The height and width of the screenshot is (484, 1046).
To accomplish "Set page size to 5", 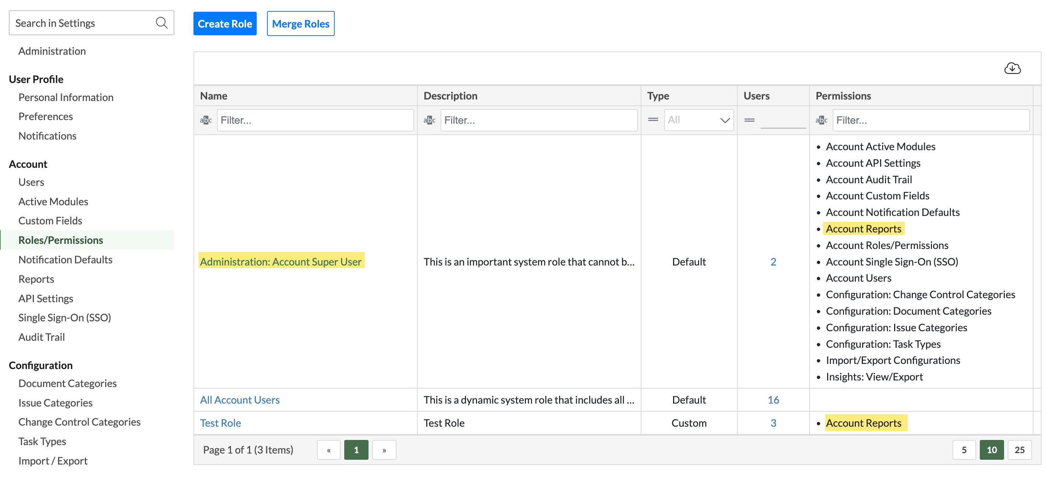I will pyautogui.click(x=964, y=449).
